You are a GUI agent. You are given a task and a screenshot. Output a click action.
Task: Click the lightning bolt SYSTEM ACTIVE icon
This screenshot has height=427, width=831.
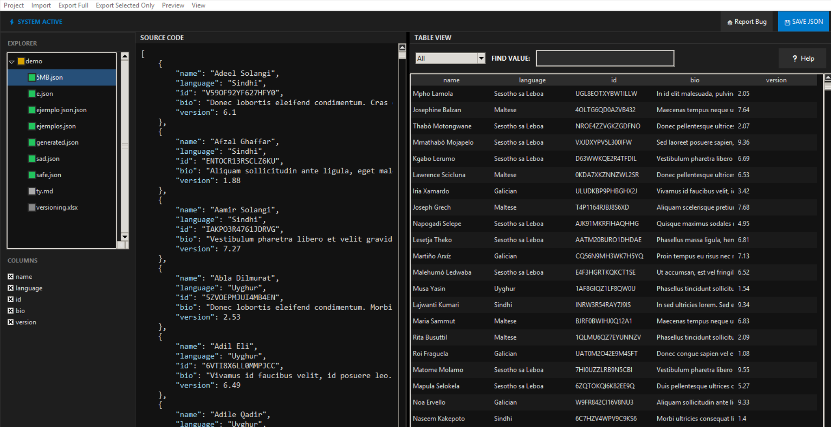[x=12, y=22]
